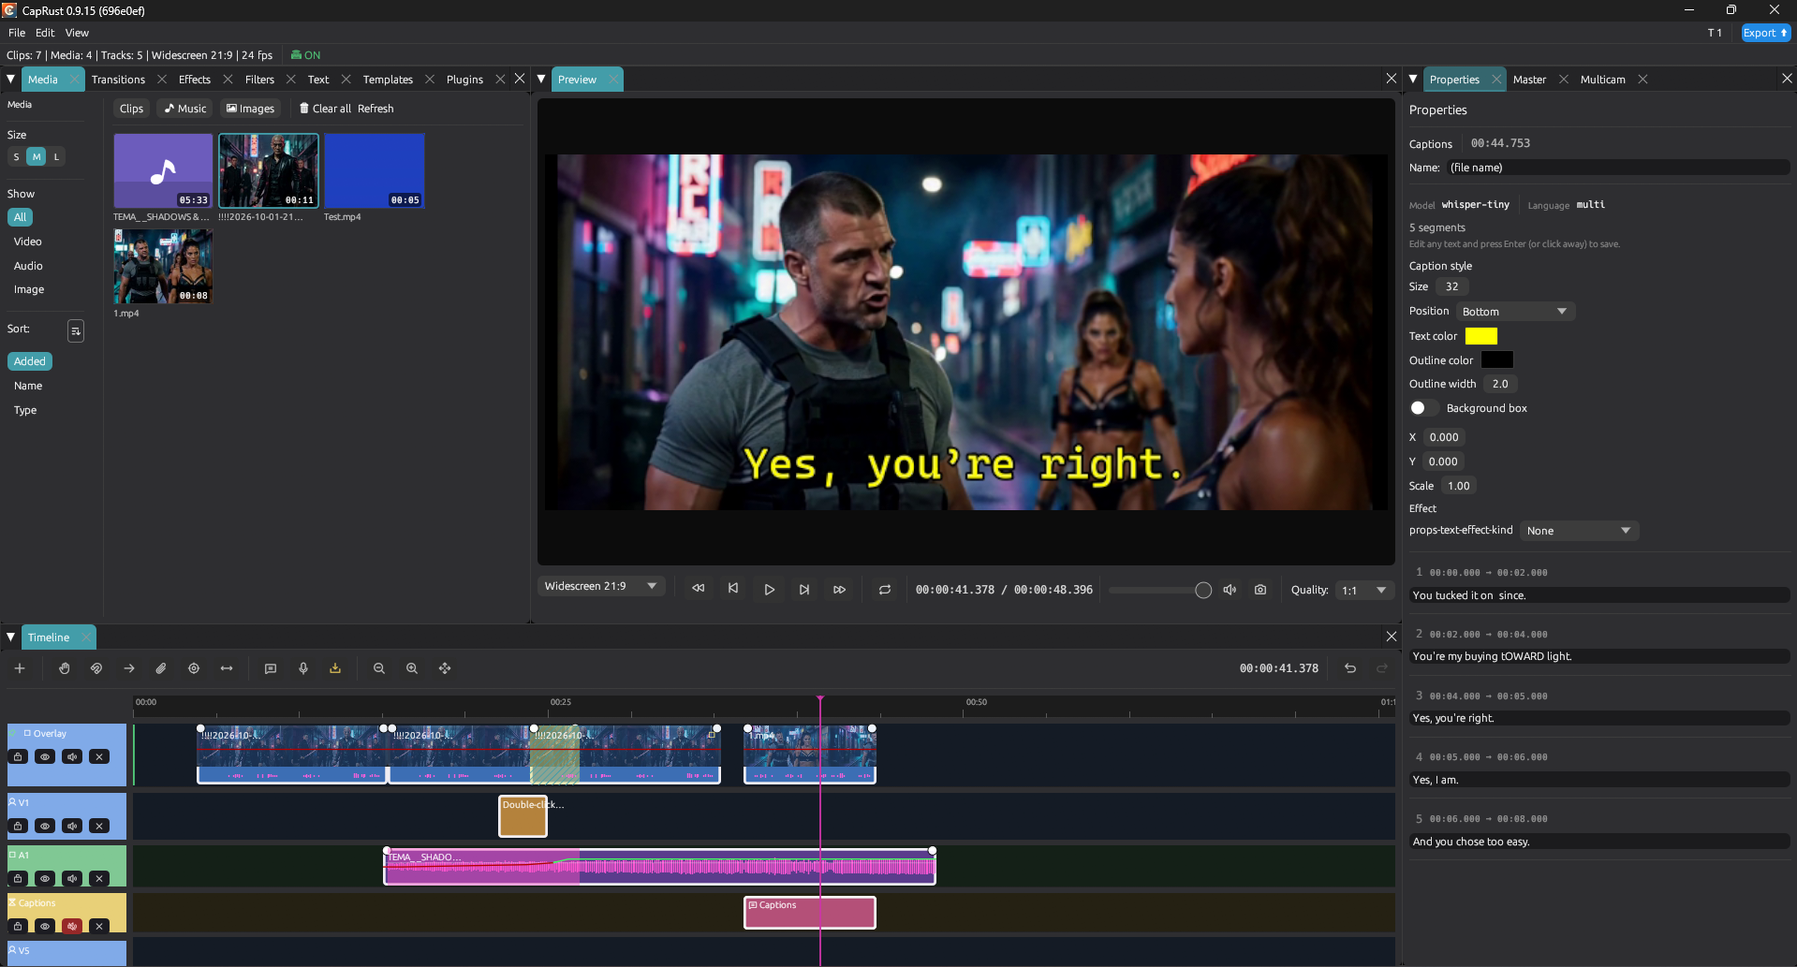Toggle loop playback in preview
This screenshot has height=967, width=1797.
click(885, 590)
